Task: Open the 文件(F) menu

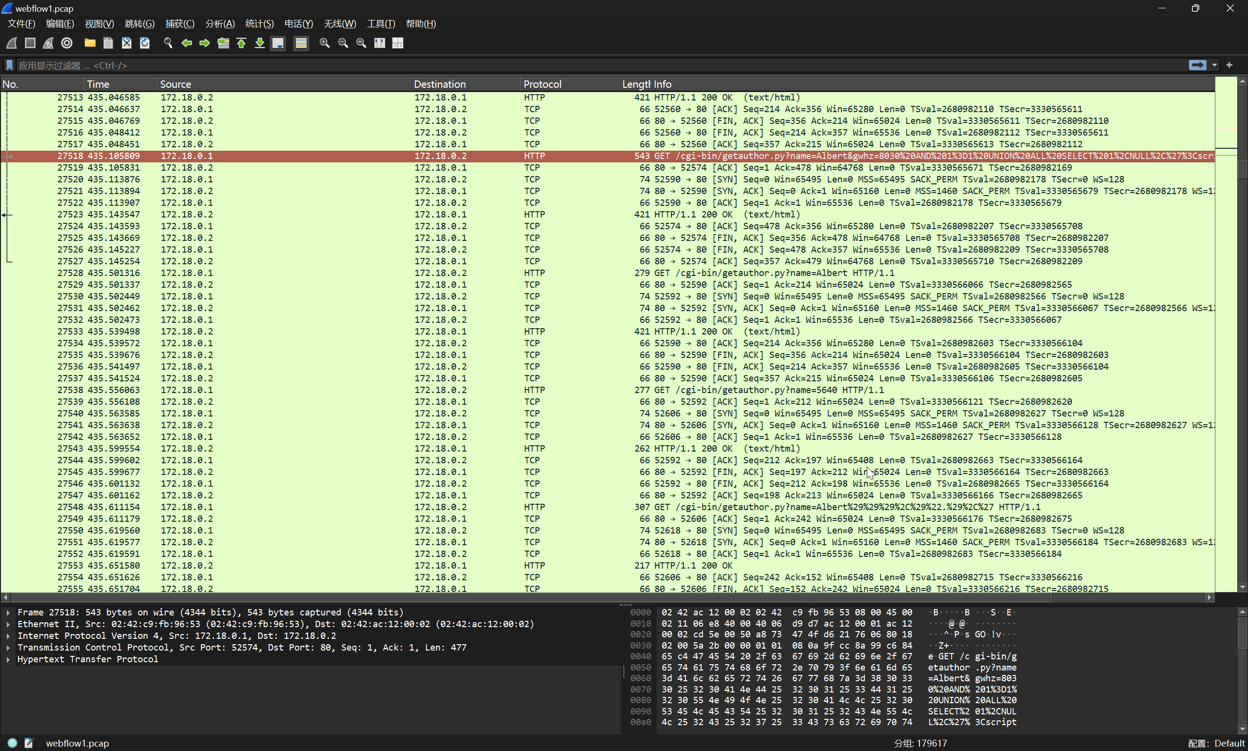Action: pos(21,24)
